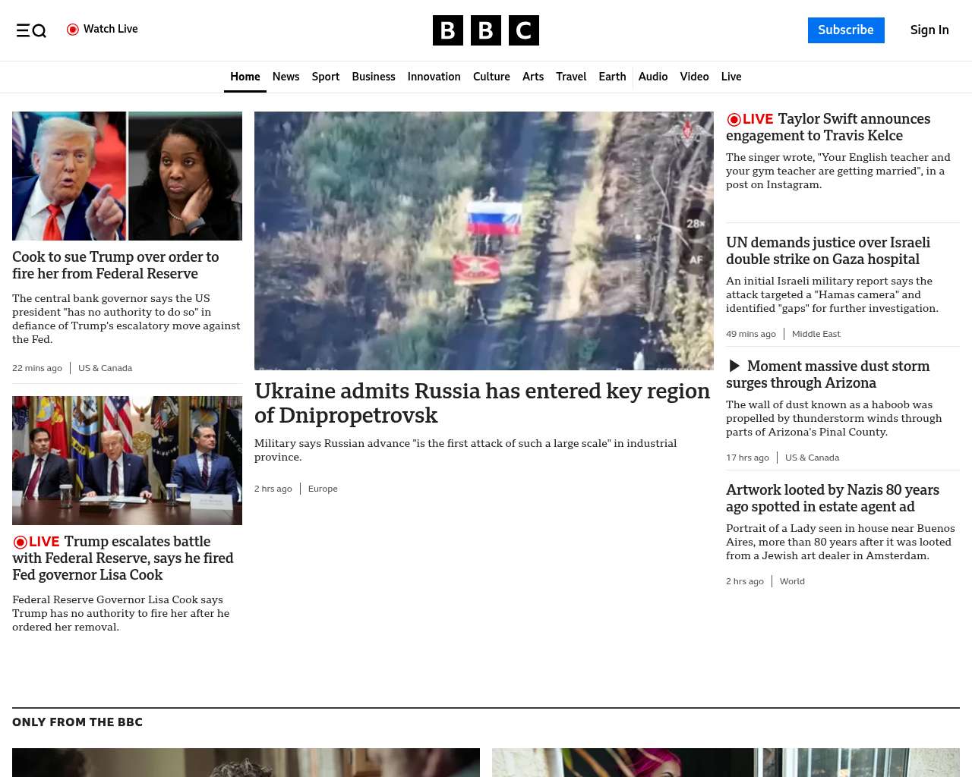Click LIVE icon on Trump escalates story

click(x=36, y=542)
